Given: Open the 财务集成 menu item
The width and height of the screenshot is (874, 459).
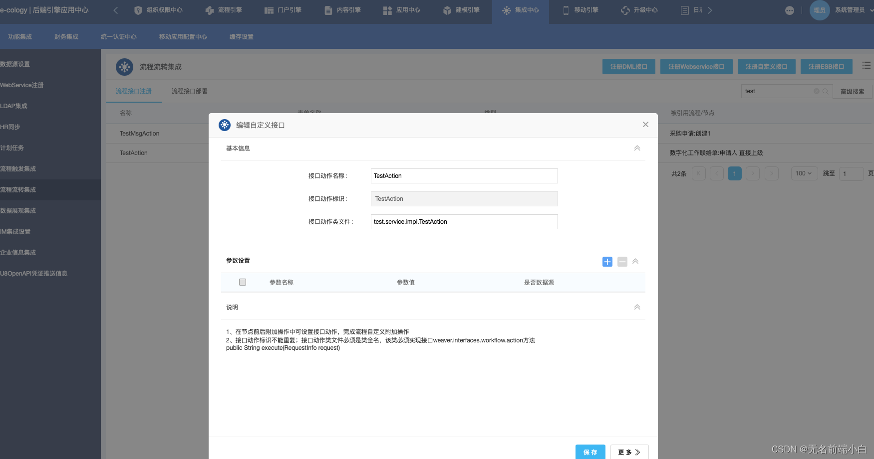Looking at the screenshot, I should tap(65, 36).
